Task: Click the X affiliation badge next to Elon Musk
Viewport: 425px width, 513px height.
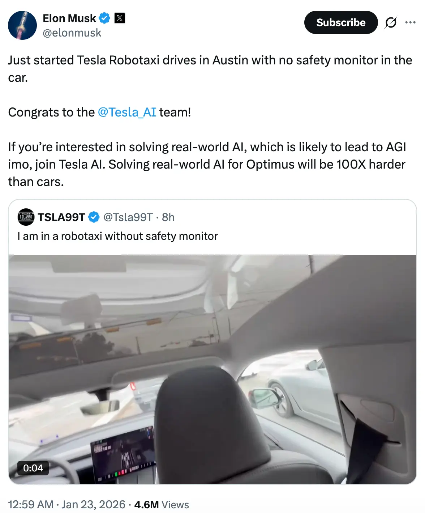Action: 120,18
